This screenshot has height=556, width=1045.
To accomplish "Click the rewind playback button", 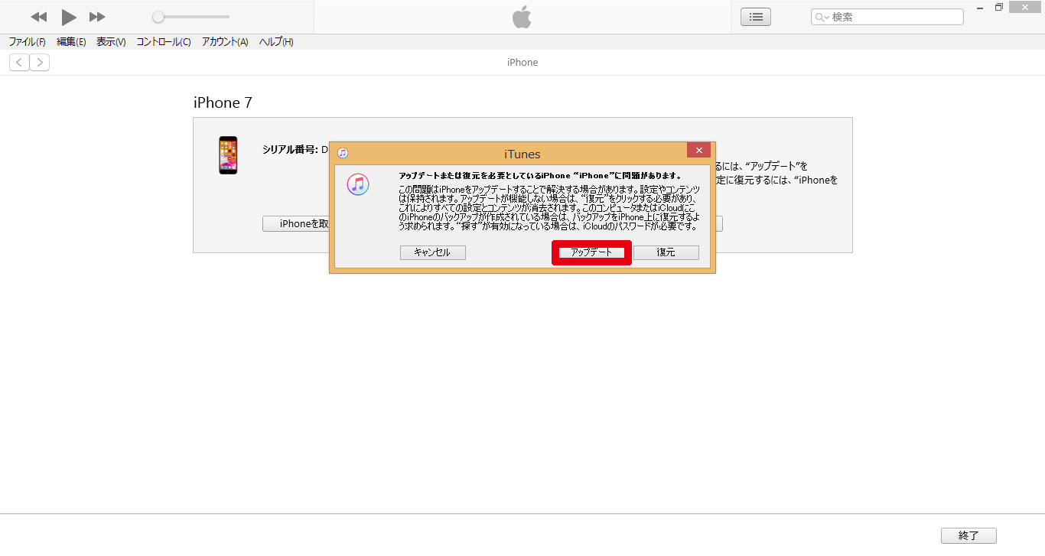I will [39, 17].
